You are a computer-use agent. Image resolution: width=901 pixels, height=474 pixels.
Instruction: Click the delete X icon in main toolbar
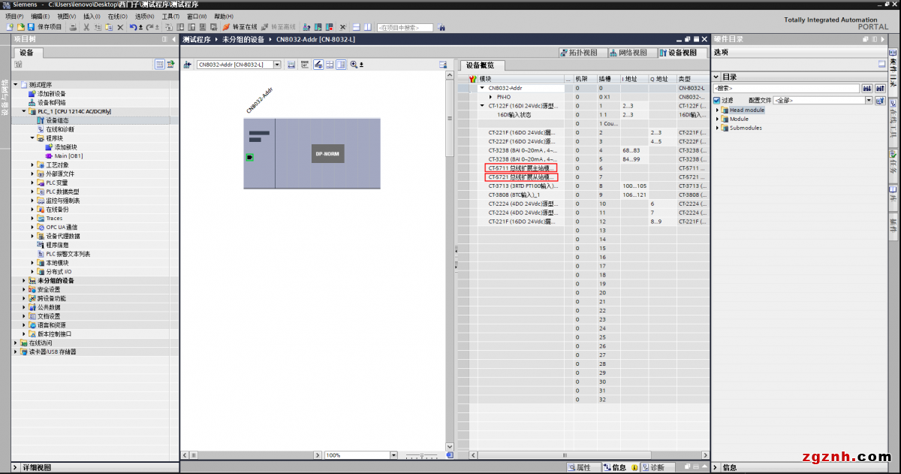(119, 27)
